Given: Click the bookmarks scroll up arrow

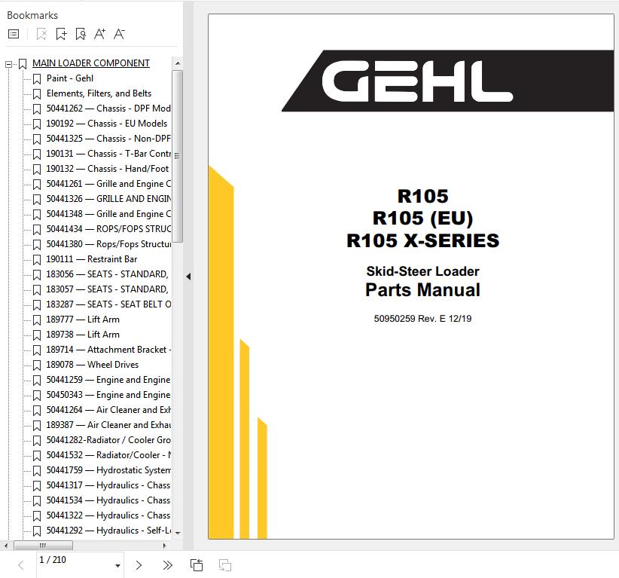Looking at the screenshot, I should click(x=178, y=63).
